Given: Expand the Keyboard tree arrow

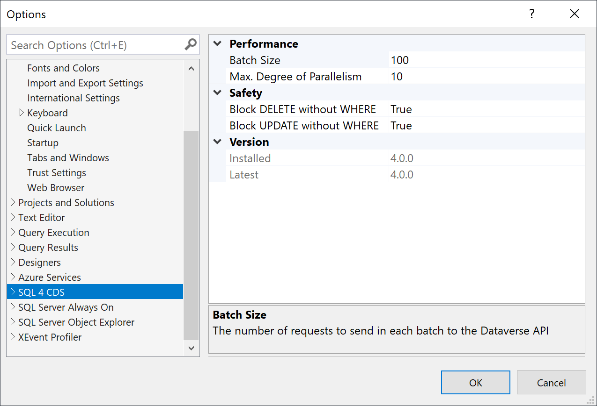Looking at the screenshot, I should [x=22, y=113].
